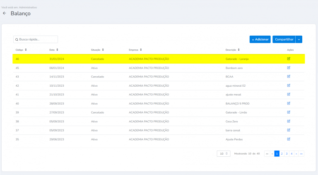Edit the BCAA balance entry
The width and height of the screenshot is (318, 175).
(289, 76)
